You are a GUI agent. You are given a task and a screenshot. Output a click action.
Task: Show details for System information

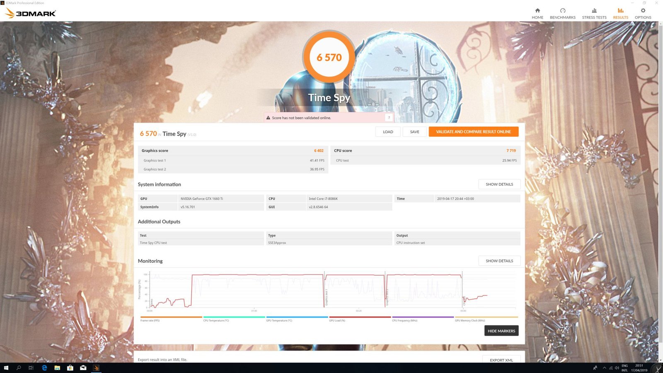click(499, 184)
